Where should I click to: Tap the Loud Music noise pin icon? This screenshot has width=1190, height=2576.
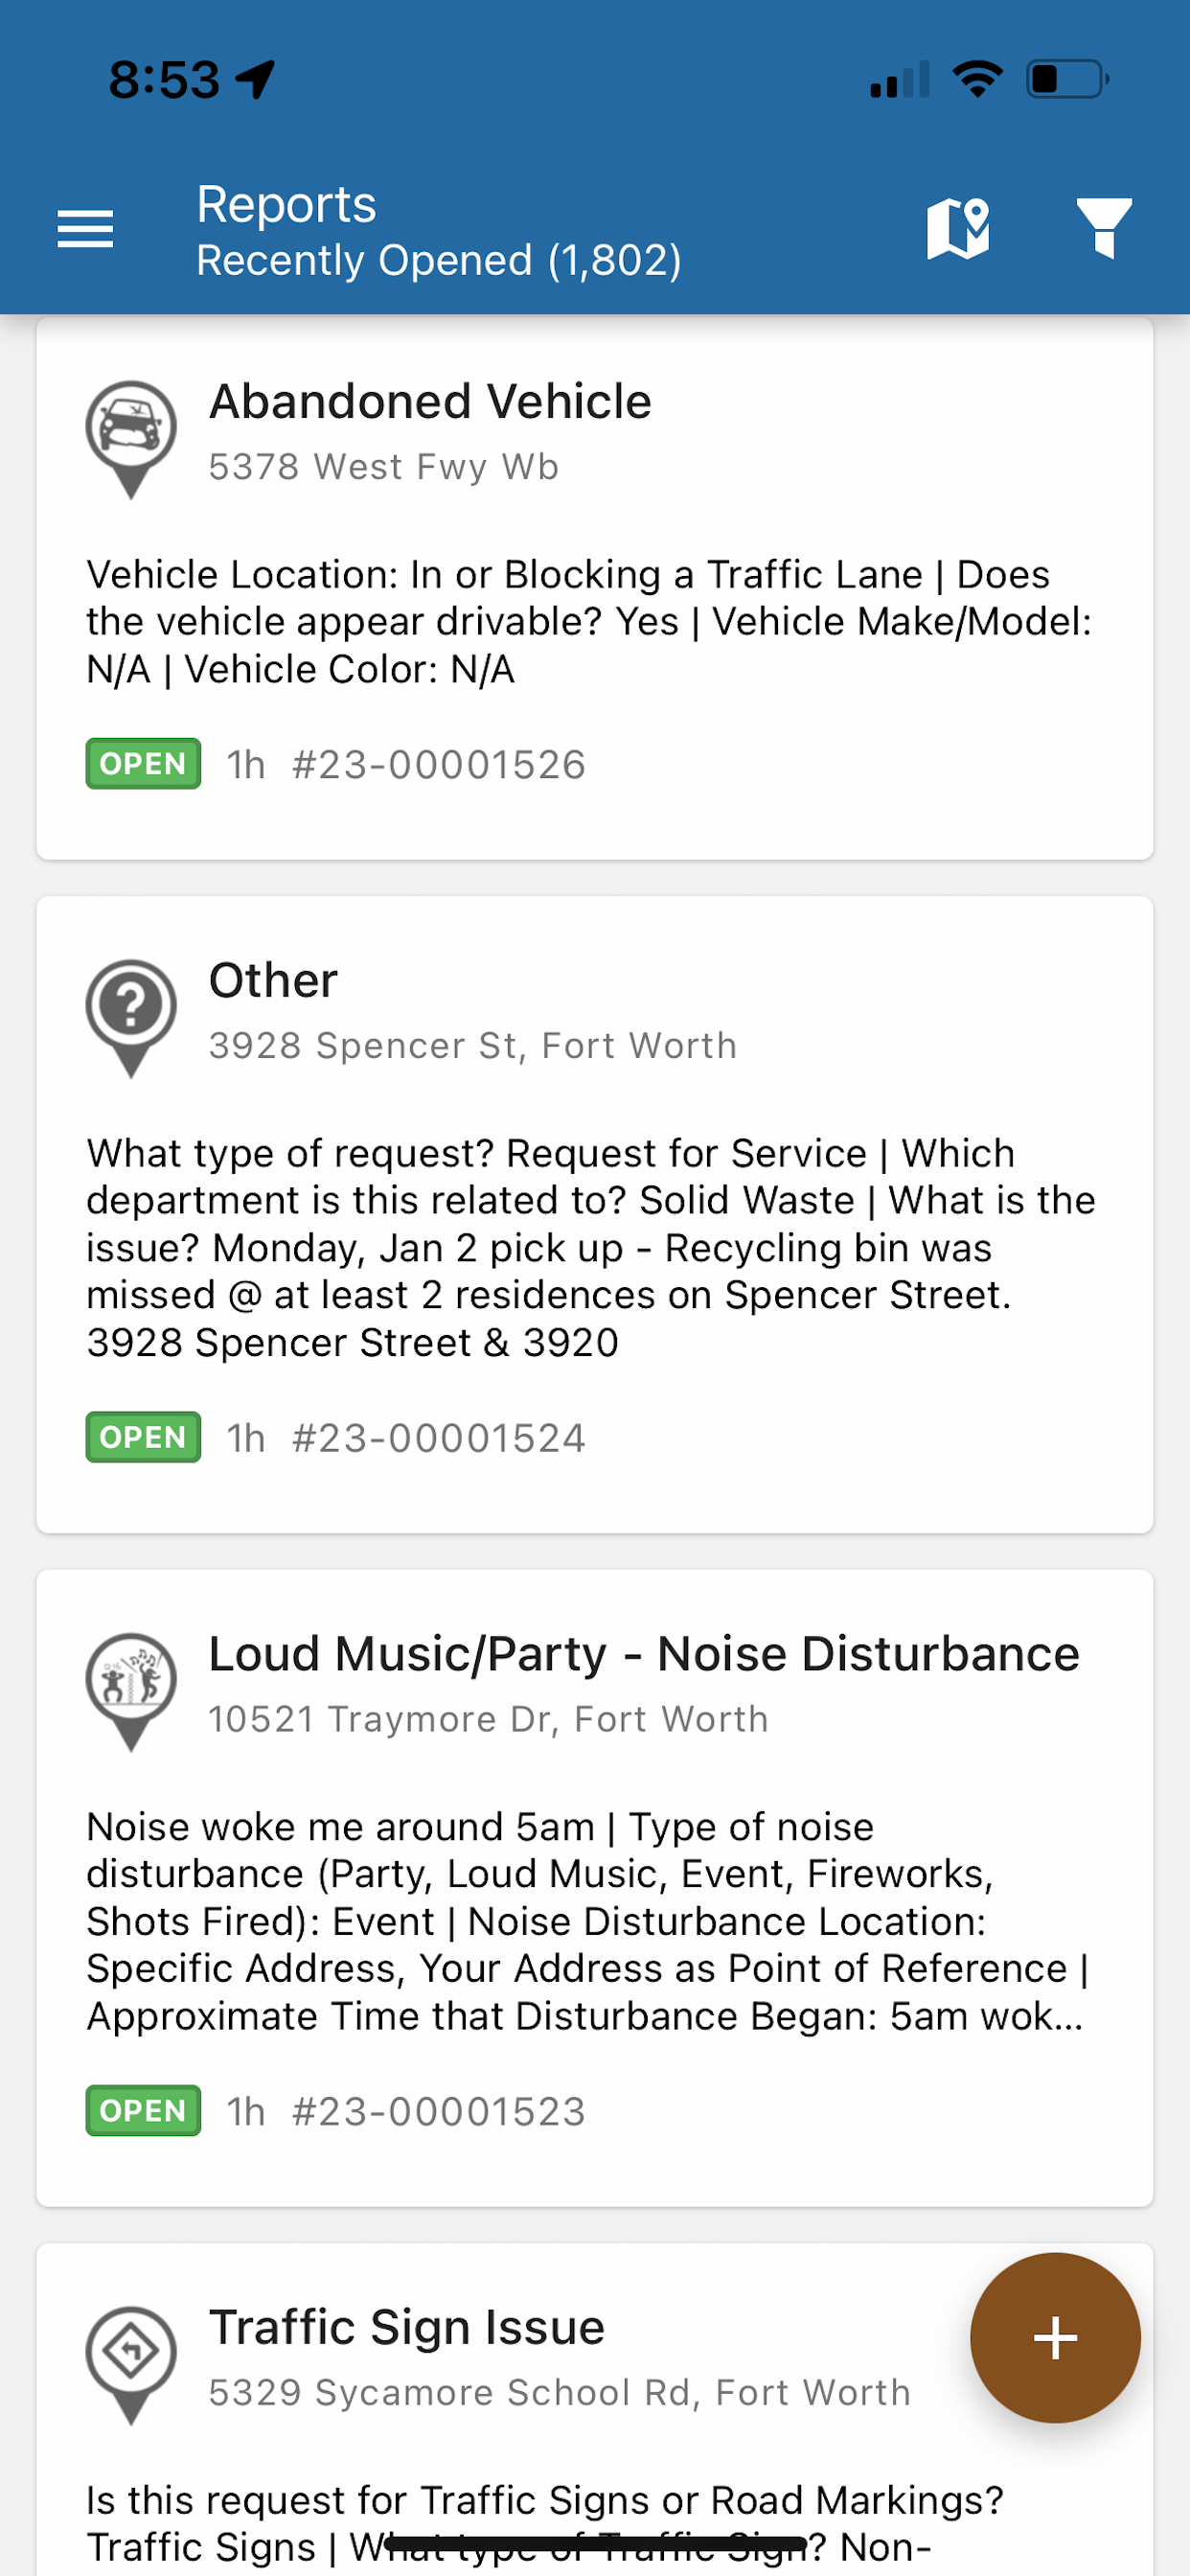pos(131,1687)
